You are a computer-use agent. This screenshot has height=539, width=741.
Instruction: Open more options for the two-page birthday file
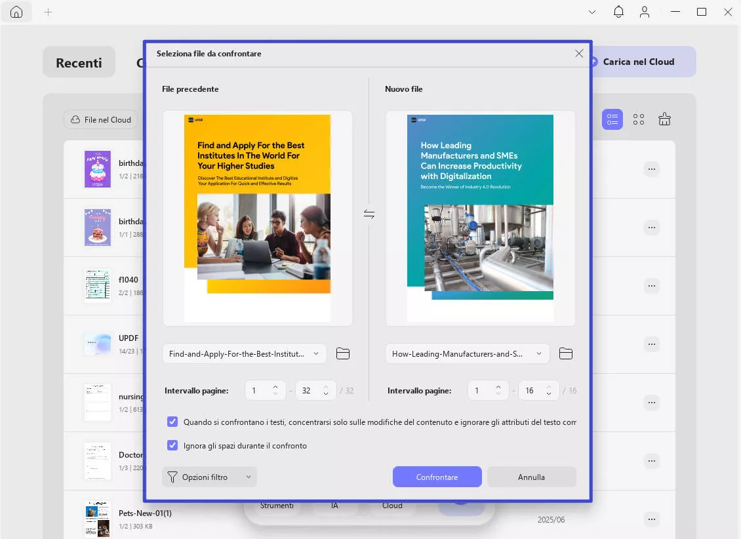[652, 169]
